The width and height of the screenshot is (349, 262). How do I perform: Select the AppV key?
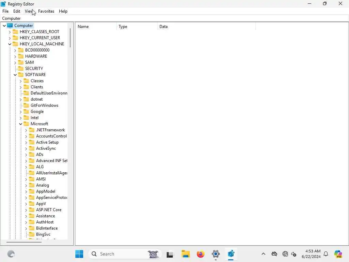[x=41, y=203]
